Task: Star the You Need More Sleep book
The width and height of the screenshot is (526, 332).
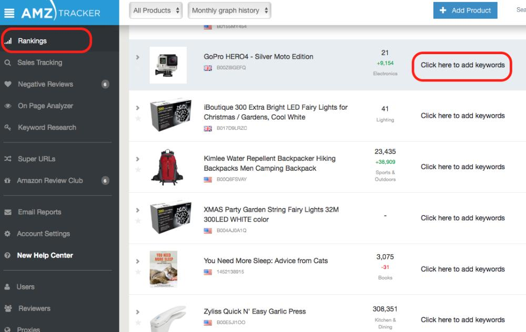Action: click(137, 272)
